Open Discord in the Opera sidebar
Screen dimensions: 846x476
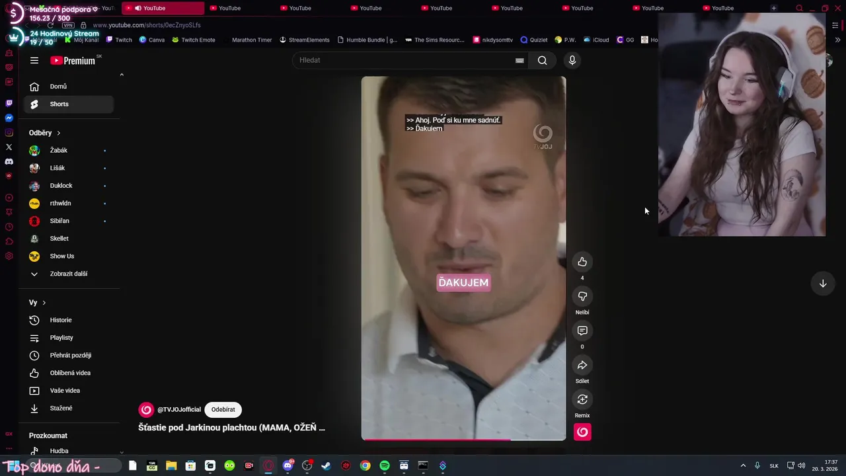pyautogui.click(x=9, y=161)
